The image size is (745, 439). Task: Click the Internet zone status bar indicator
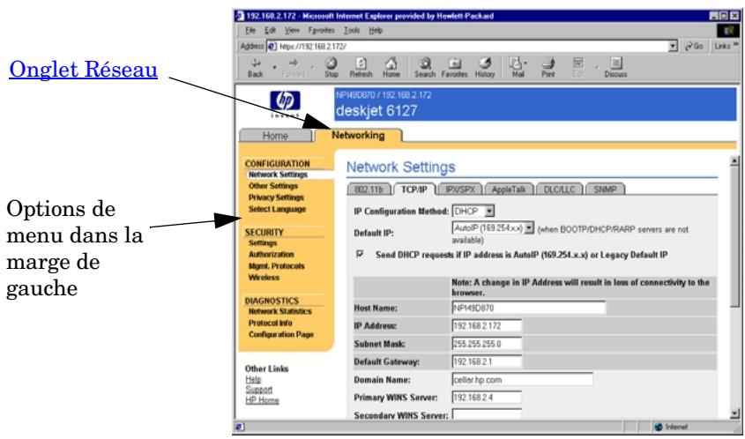(x=671, y=427)
